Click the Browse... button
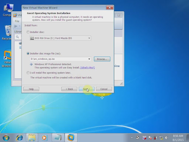 click(102, 59)
